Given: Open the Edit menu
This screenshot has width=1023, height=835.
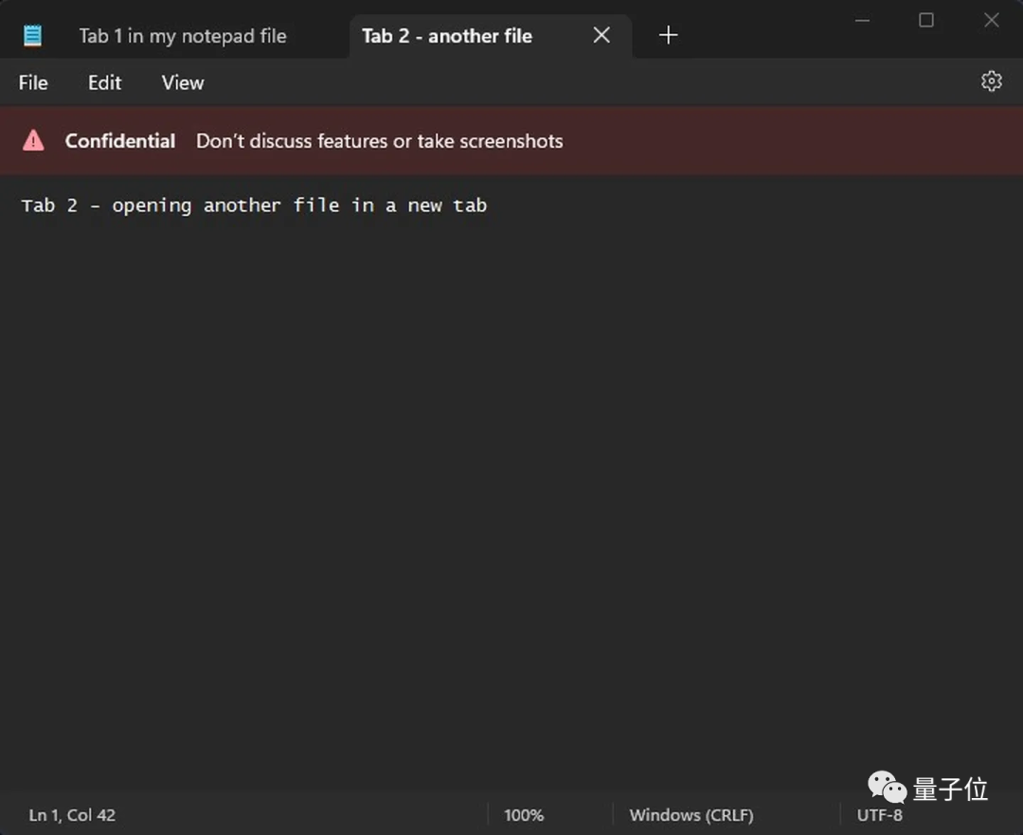Looking at the screenshot, I should 104,82.
